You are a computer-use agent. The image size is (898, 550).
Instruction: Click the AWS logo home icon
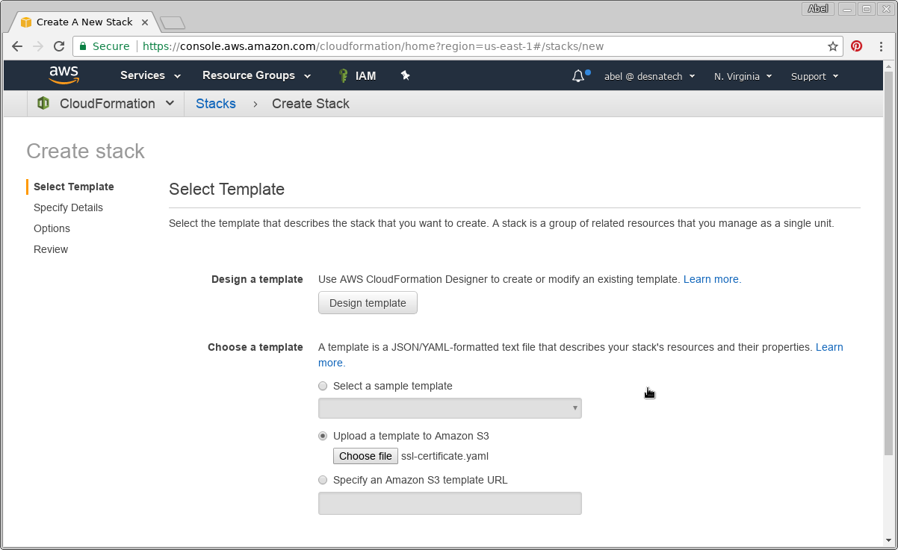click(64, 75)
